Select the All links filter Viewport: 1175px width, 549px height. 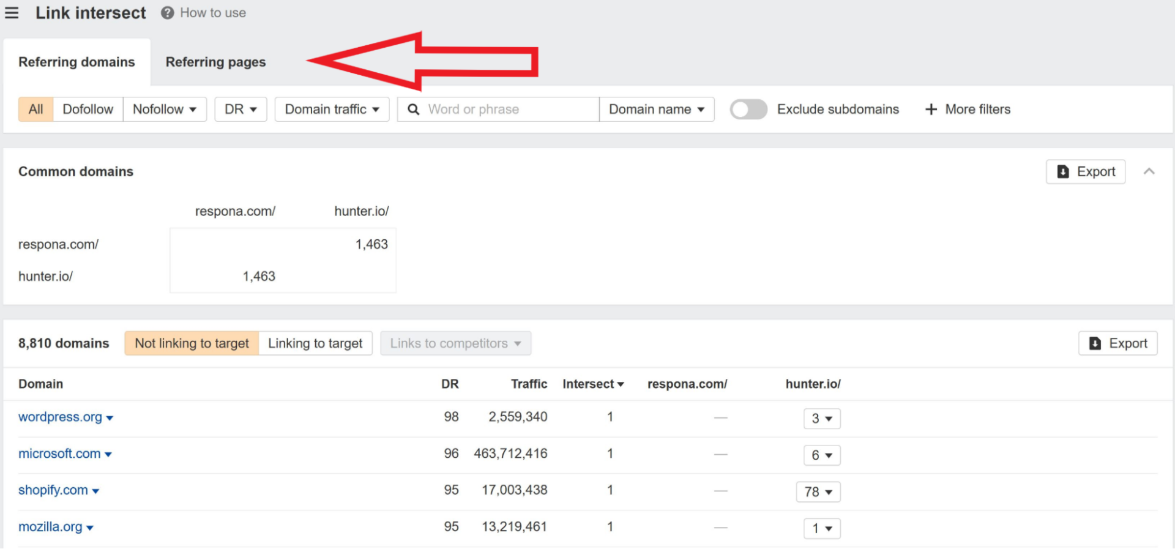35,110
